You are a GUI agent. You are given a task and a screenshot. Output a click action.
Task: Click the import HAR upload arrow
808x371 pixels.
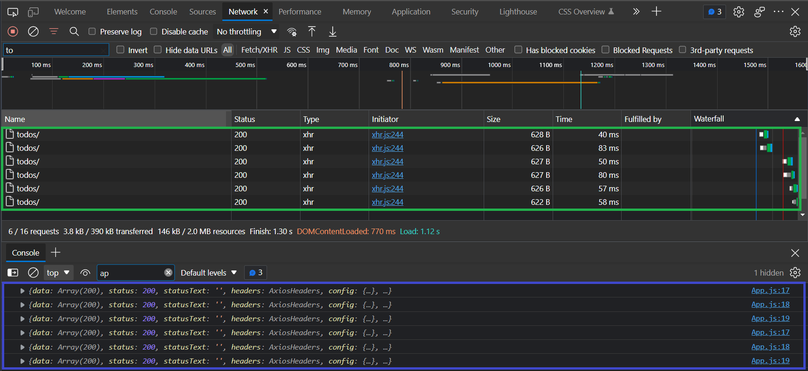point(312,32)
